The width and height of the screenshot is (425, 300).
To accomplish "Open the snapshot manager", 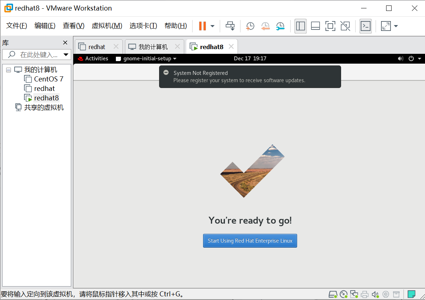I will pos(280,26).
